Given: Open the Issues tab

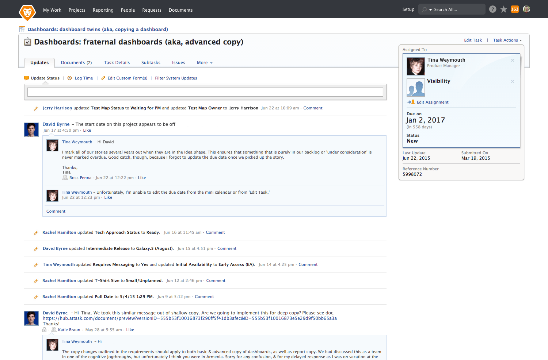Looking at the screenshot, I should (x=179, y=63).
